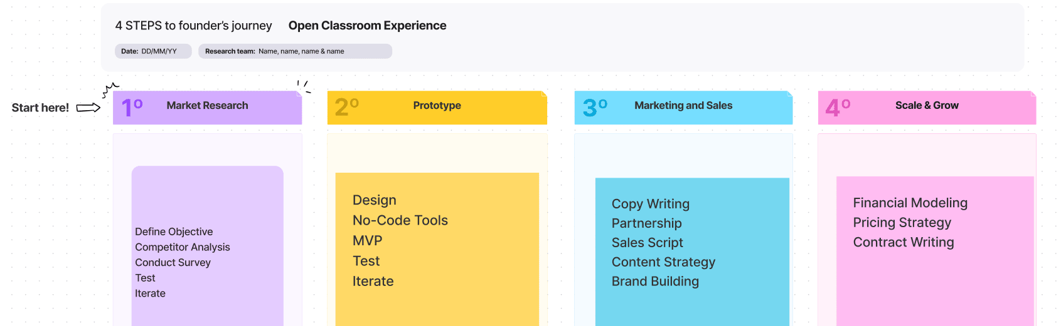Click the dash marks doodle near Market Research corner
The height and width of the screenshot is (326, 1061).
coord(304,86)
